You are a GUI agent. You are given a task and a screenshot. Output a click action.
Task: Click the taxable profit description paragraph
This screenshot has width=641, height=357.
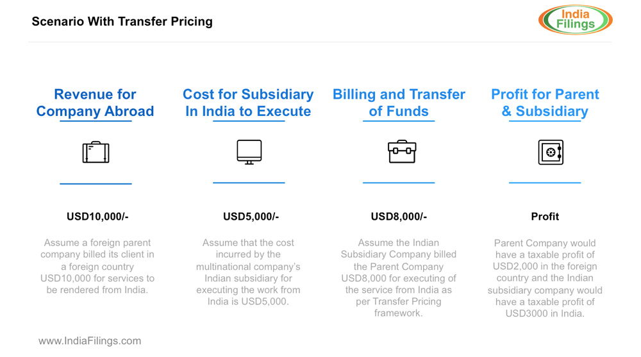click(545, 278)
